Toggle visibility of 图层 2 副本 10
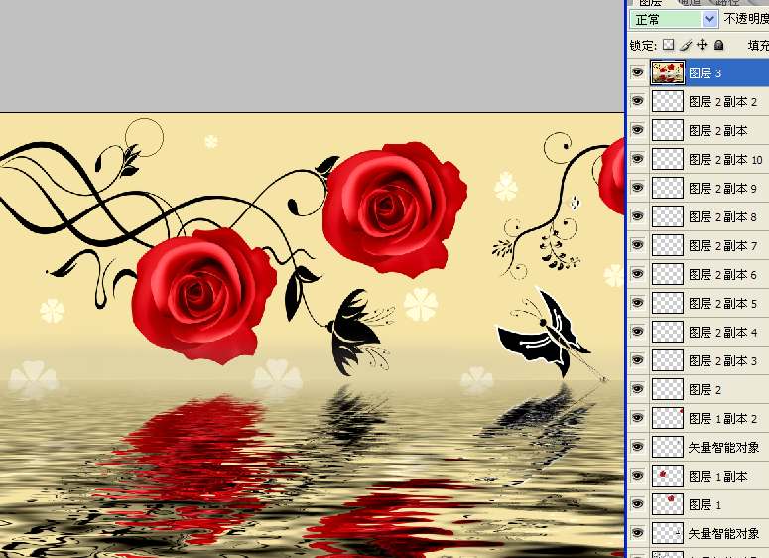 point(637,159)
